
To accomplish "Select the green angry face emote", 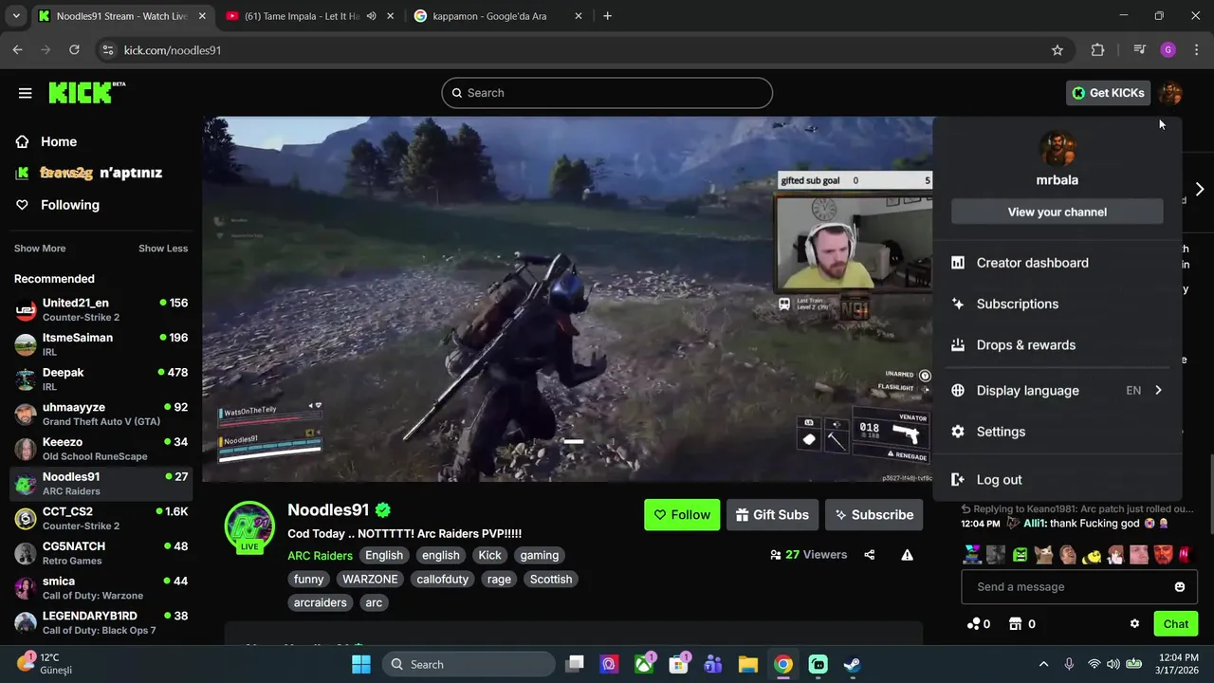I will tap(1021, 554).
